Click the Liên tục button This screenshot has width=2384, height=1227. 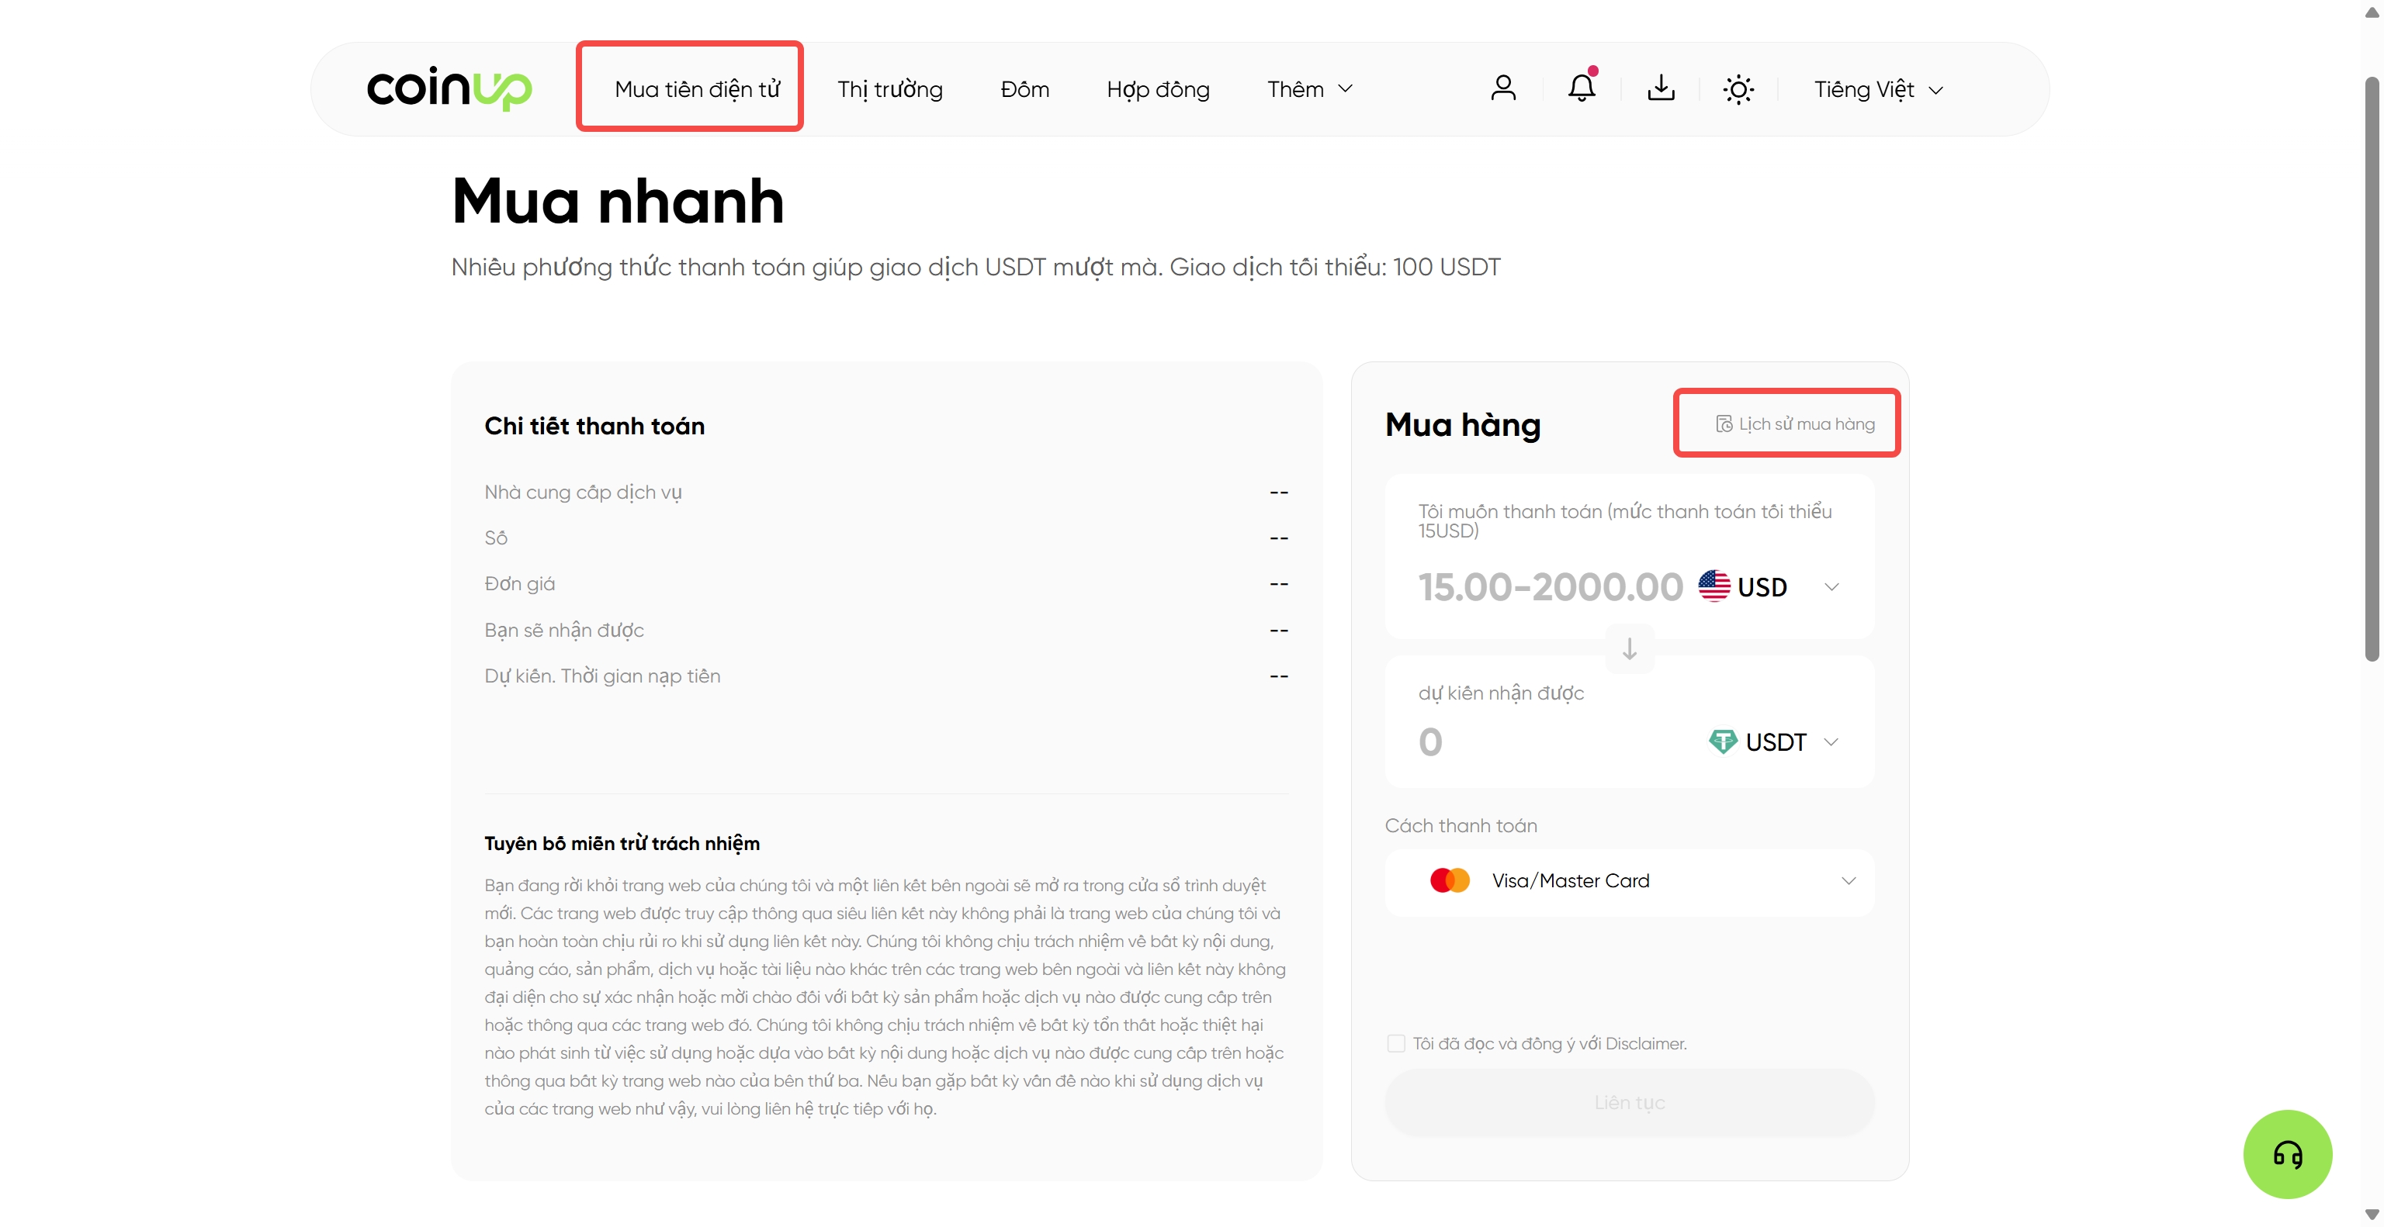click(x=1630, y=1102)
